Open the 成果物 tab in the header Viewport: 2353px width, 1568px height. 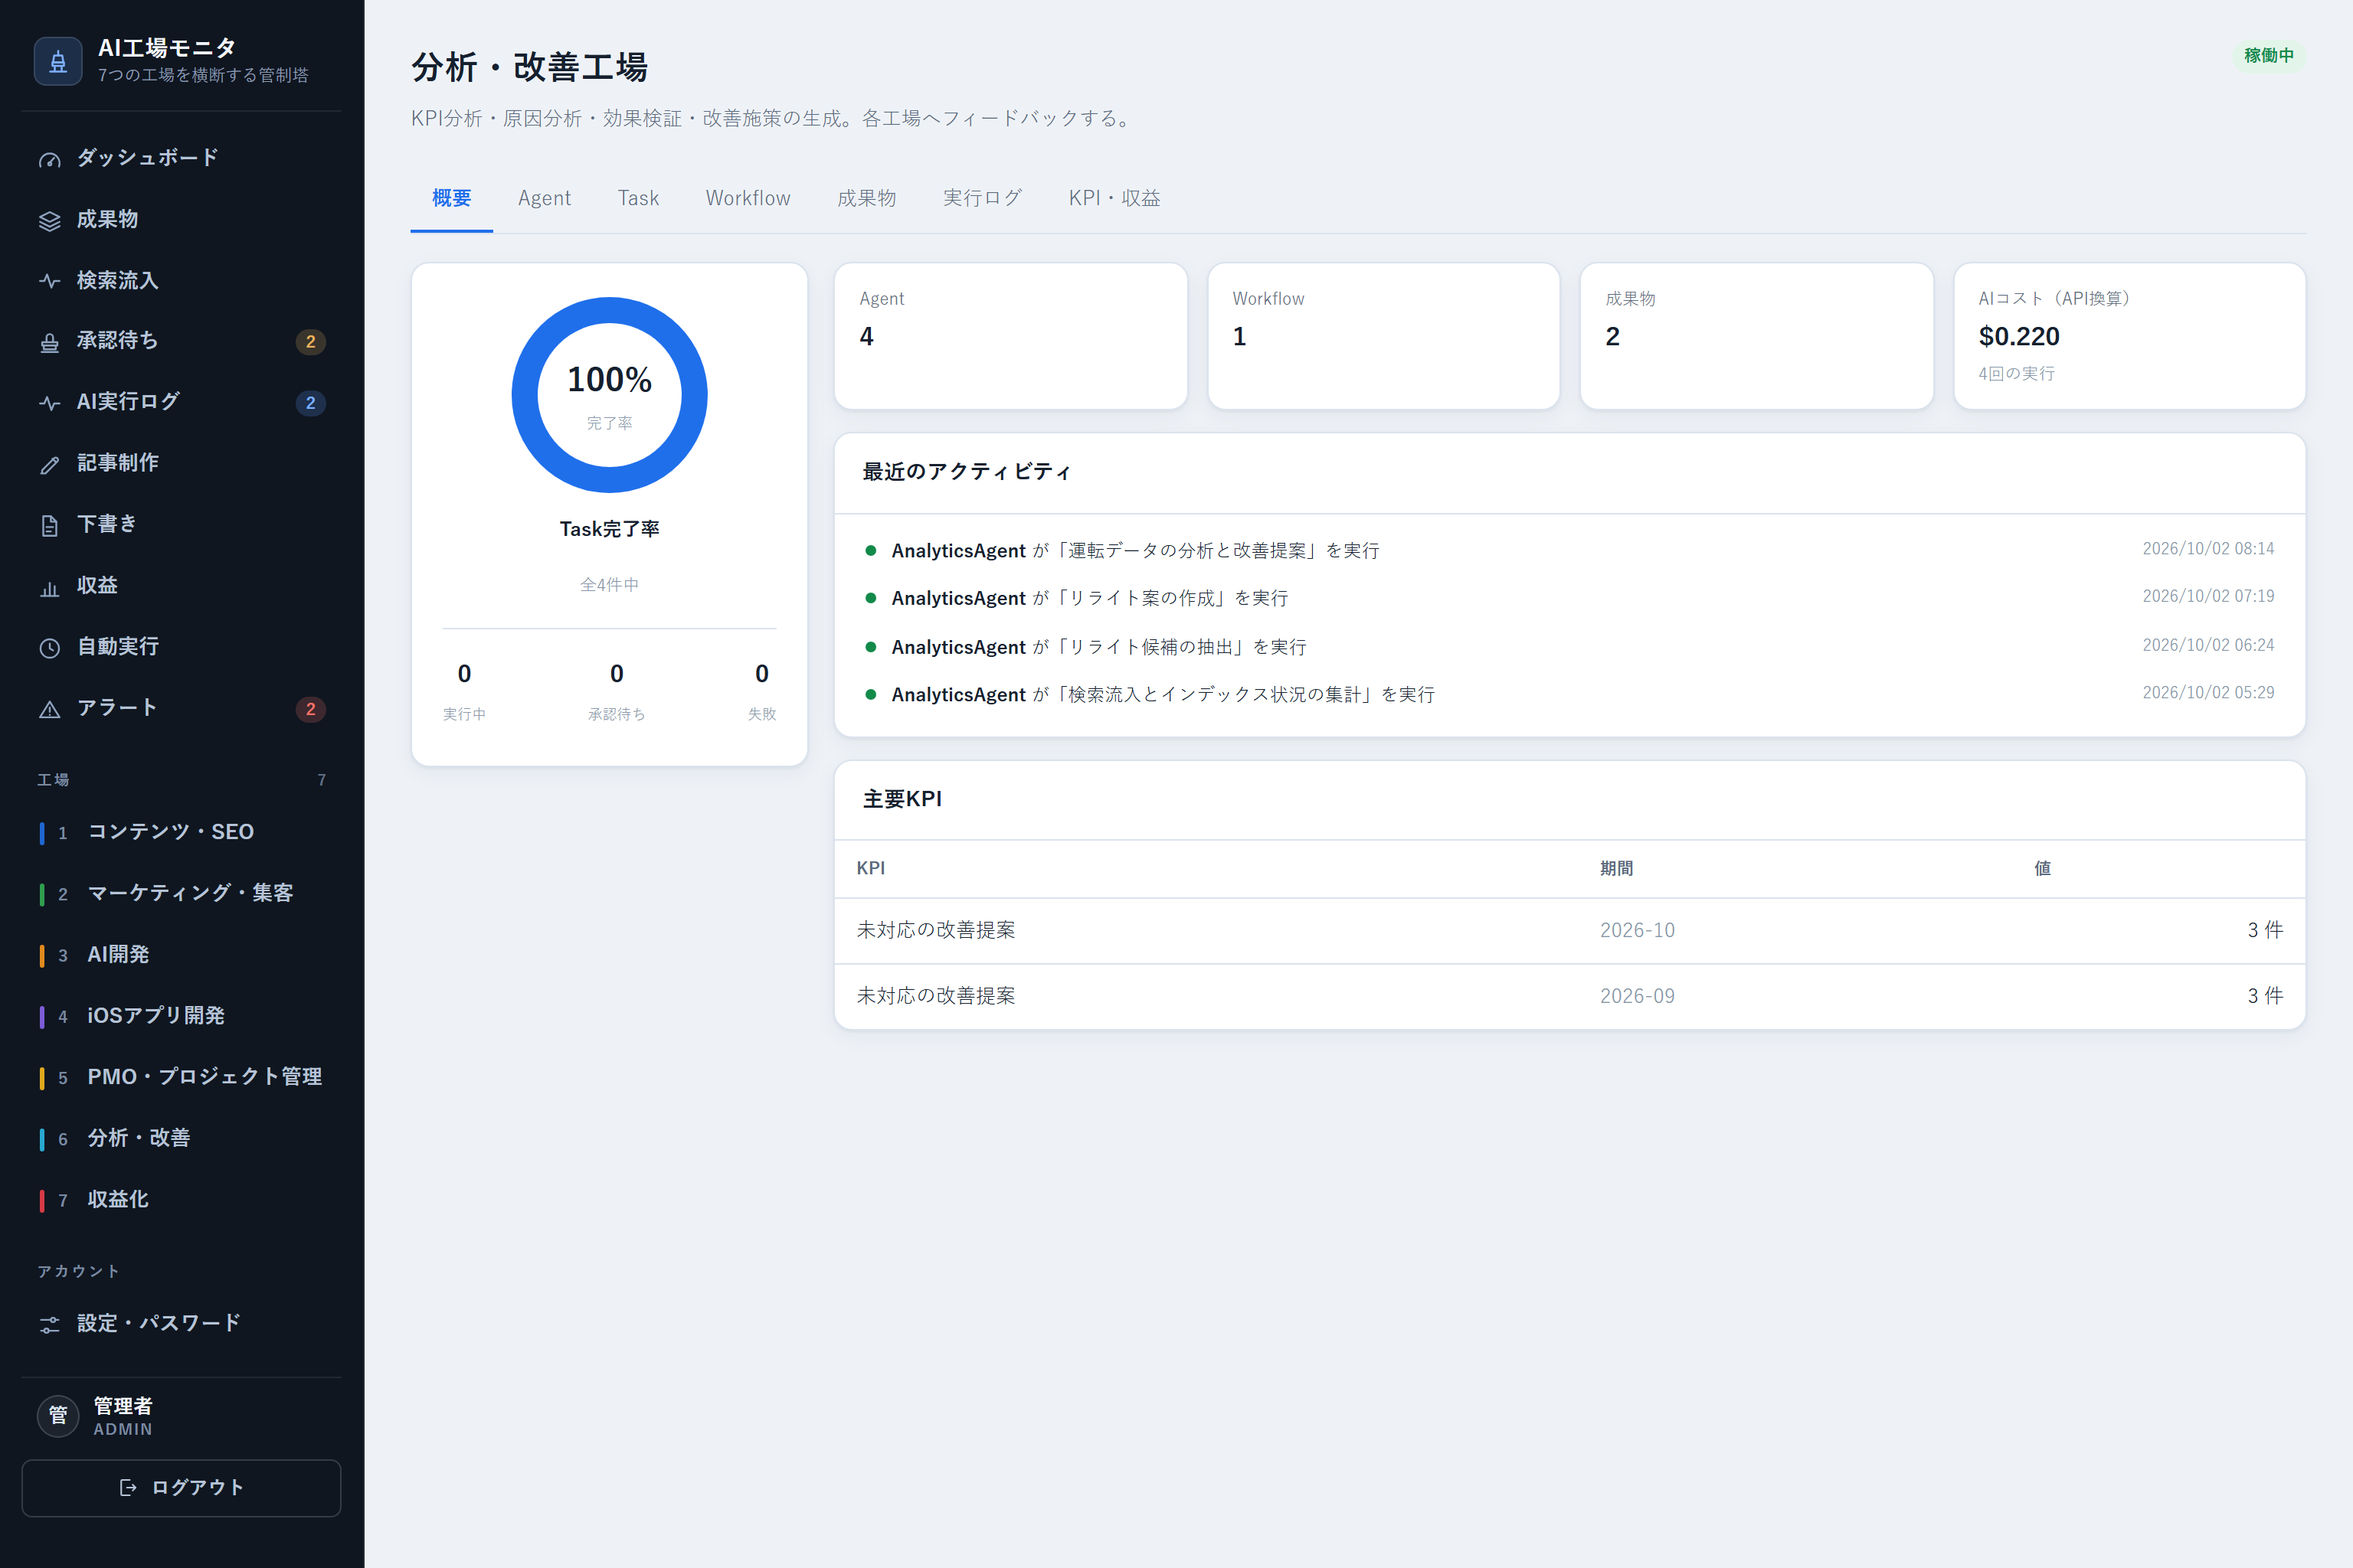(x=866, y=198)
